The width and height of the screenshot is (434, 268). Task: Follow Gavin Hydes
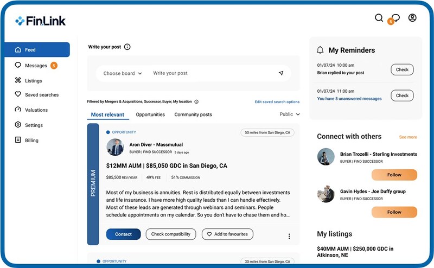394,212
